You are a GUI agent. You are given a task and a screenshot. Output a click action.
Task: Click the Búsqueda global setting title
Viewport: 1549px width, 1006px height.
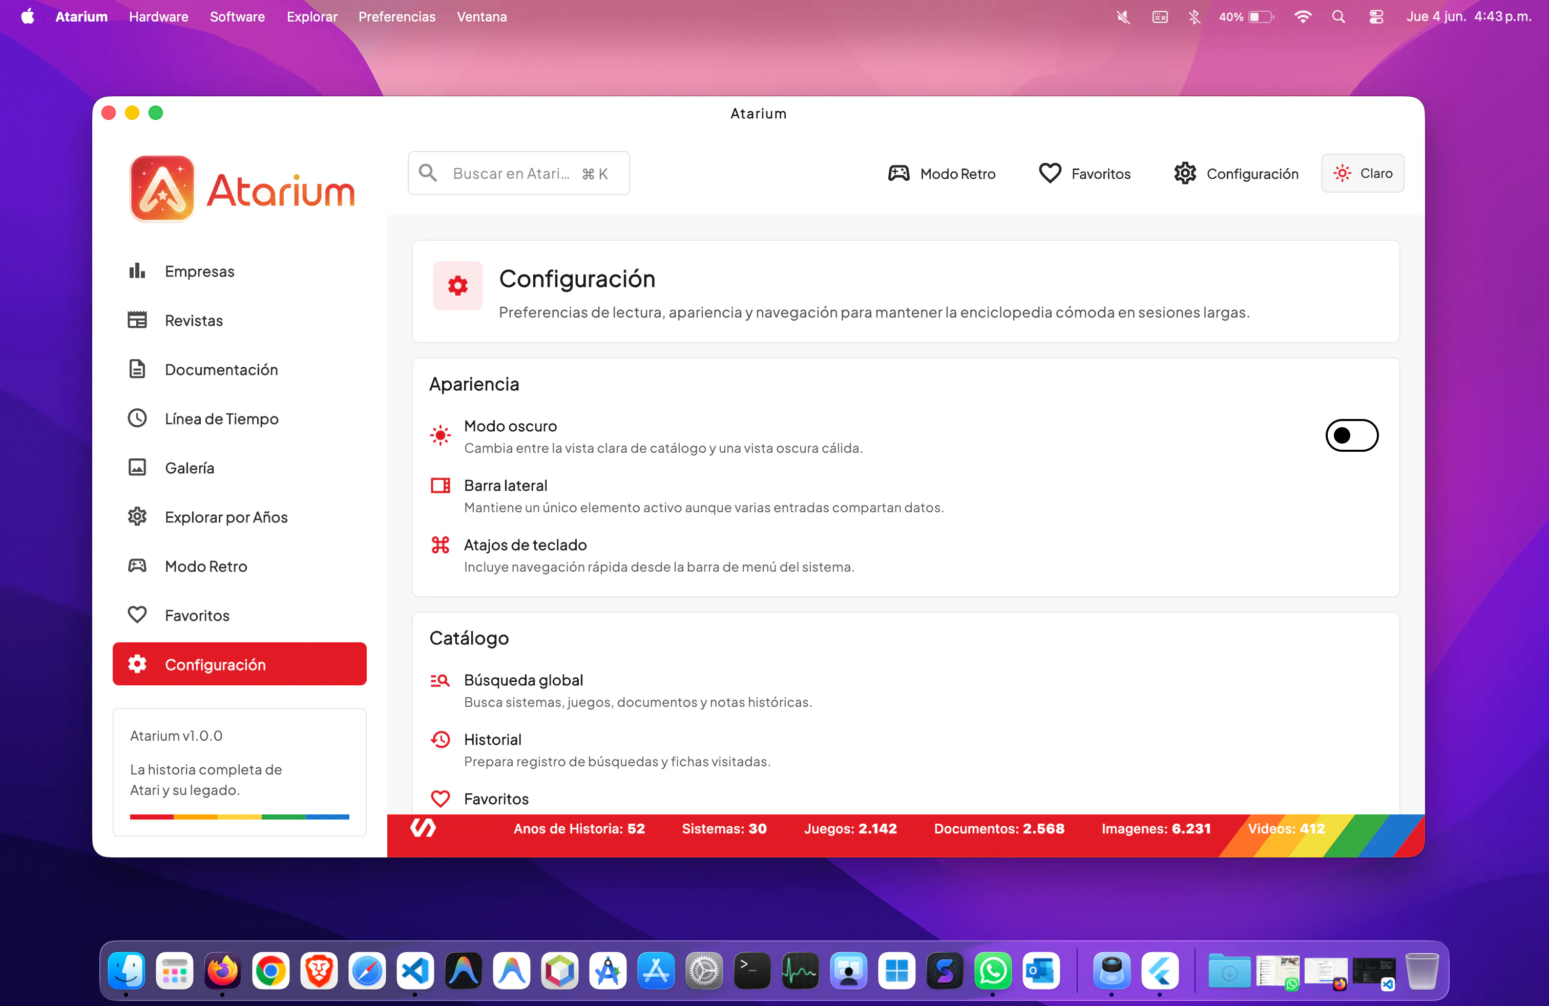(x=524, y=681)
